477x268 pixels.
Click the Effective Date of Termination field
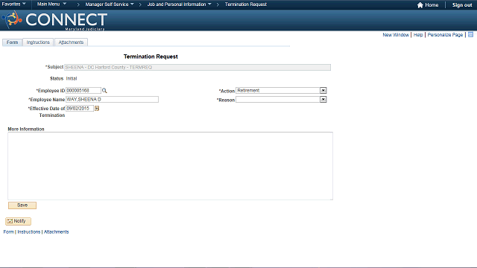click(80, 109)
